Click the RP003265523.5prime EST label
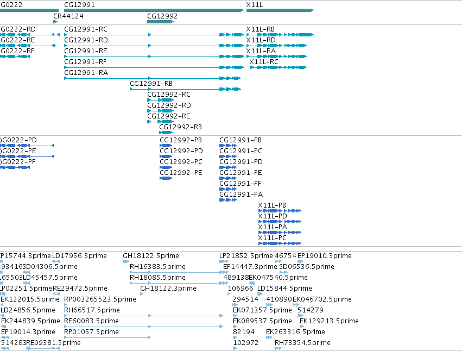This screenshot has height=351, width=462. coord(100,300)
